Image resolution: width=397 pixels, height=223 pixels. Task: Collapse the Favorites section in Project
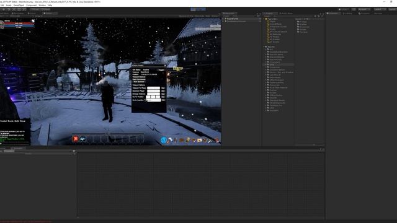click(264, 19)
